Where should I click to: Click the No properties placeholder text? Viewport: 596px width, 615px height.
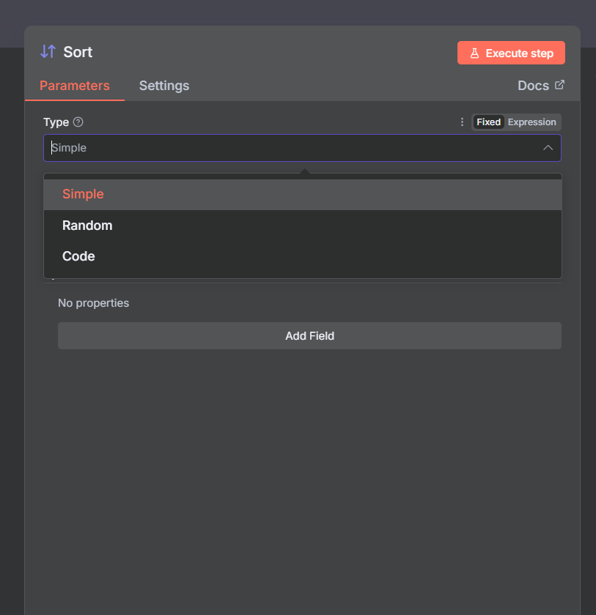93,303
